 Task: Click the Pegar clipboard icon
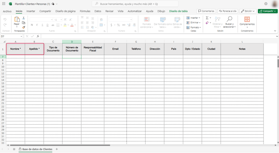[x=17, y=19]
